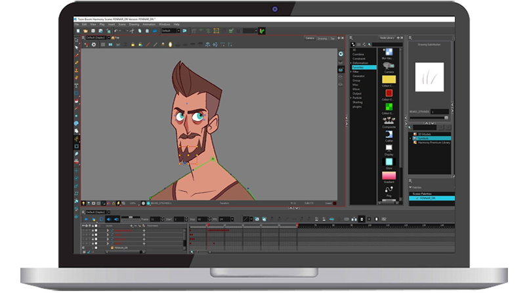Click the orange grid icon in top toolbar
Screen dimensions: 527x293
(x=216, y=31)
